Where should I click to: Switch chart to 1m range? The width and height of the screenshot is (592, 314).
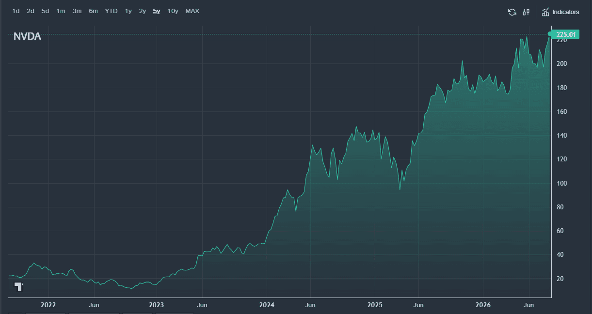pos(61,11)
